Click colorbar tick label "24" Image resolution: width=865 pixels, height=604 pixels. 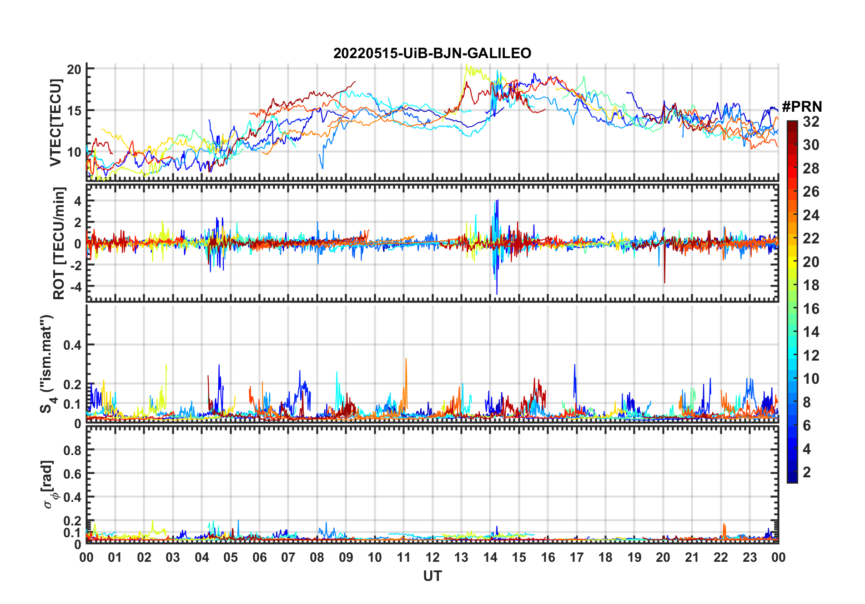(x=811, y=215)
